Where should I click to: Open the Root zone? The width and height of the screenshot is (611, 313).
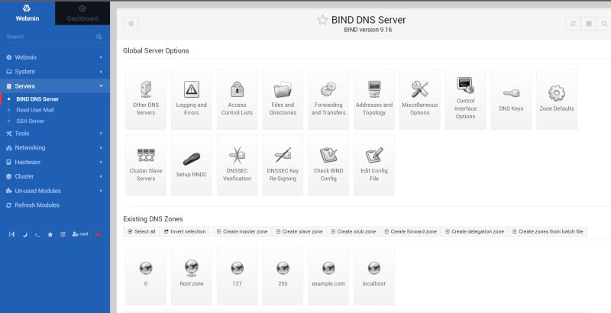192,275
